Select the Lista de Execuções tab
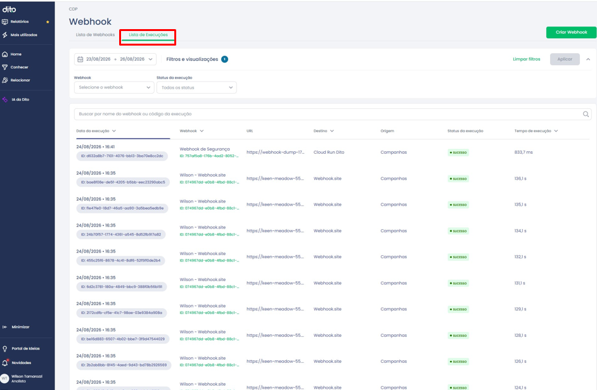Screen dimensions: 597x390 point(148,35)
